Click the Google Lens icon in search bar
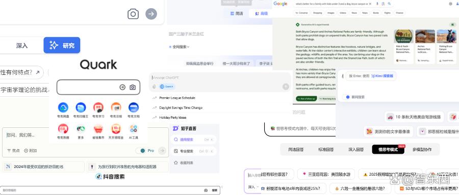459x195 pixels. [383, 4]
